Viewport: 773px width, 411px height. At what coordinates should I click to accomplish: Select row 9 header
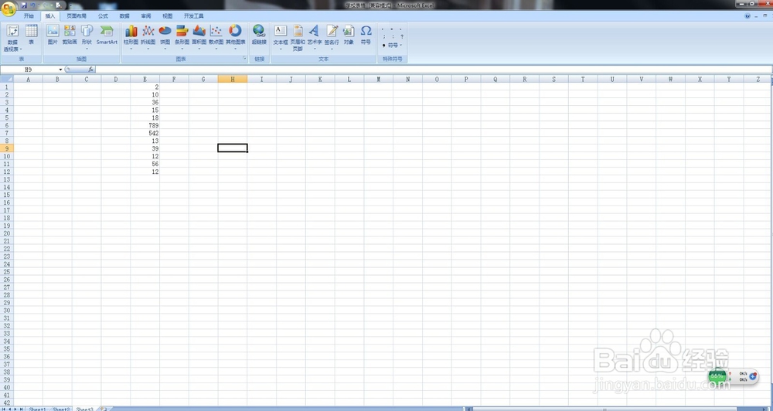6,148
